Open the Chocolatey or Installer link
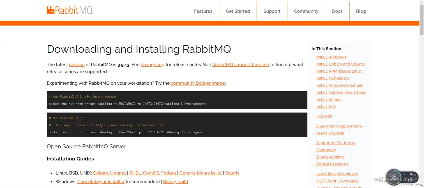The height and width of the screenshot is (188, 424). tap(101, 182)
